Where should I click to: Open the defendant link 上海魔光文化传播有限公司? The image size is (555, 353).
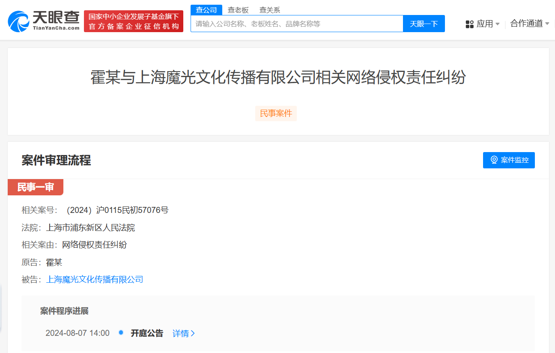point(95,280)
